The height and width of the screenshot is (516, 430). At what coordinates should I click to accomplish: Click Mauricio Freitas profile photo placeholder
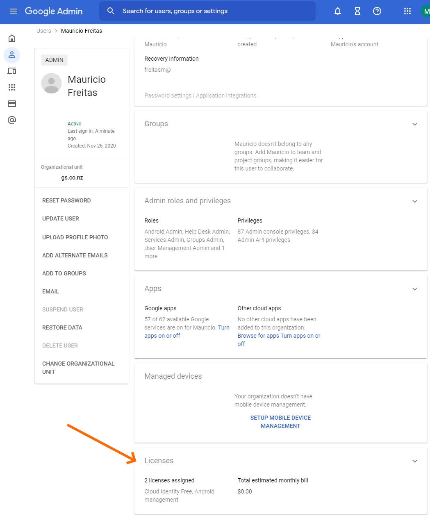pos(52,83)
